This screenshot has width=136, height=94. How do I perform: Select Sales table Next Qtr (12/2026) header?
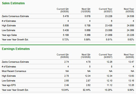[x=86, y=10]
